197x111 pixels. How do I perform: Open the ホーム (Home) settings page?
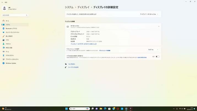click(7, 21)
